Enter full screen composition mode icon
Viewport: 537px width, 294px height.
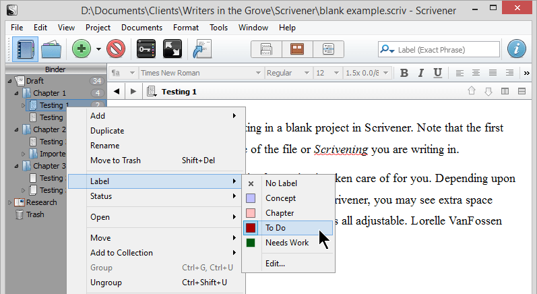(x=172, y=49)
